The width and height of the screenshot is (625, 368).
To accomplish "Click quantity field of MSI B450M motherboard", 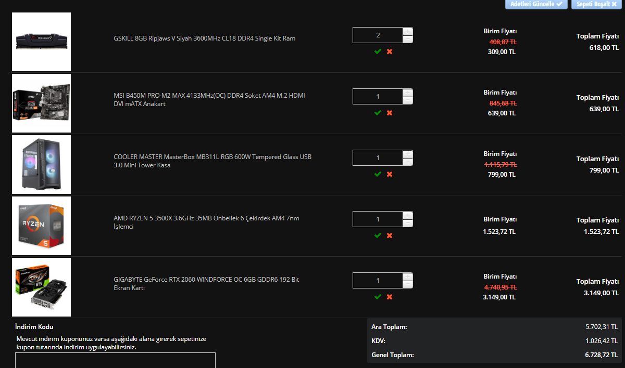I will (x=378, y=97).
